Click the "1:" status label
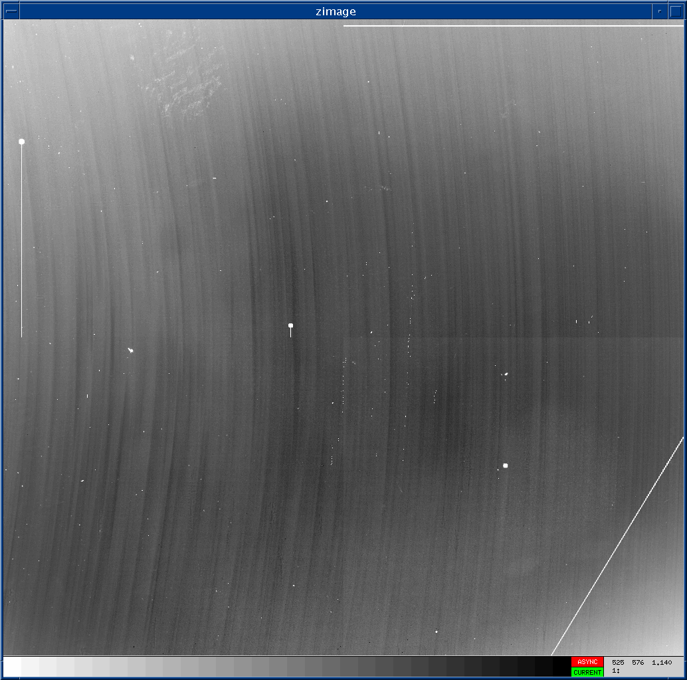This screenshot has height=680, width=687. 616,671
